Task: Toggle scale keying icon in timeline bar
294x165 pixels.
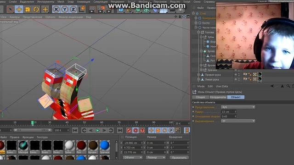Action: pyautogui.click(x=158, y=130)
